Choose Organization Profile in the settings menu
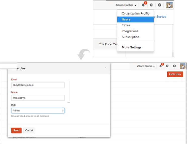 pos(135,13)
